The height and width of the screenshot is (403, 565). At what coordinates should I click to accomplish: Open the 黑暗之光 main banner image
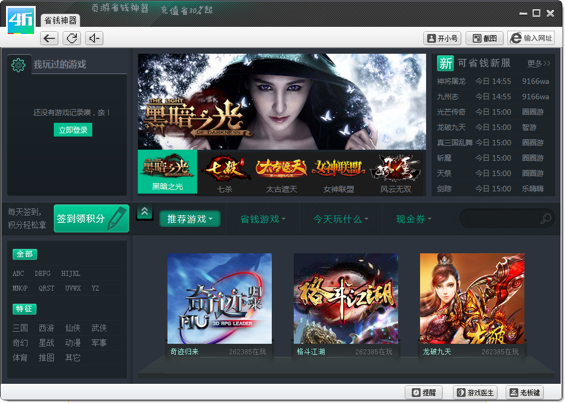click(x=282, y=102)
